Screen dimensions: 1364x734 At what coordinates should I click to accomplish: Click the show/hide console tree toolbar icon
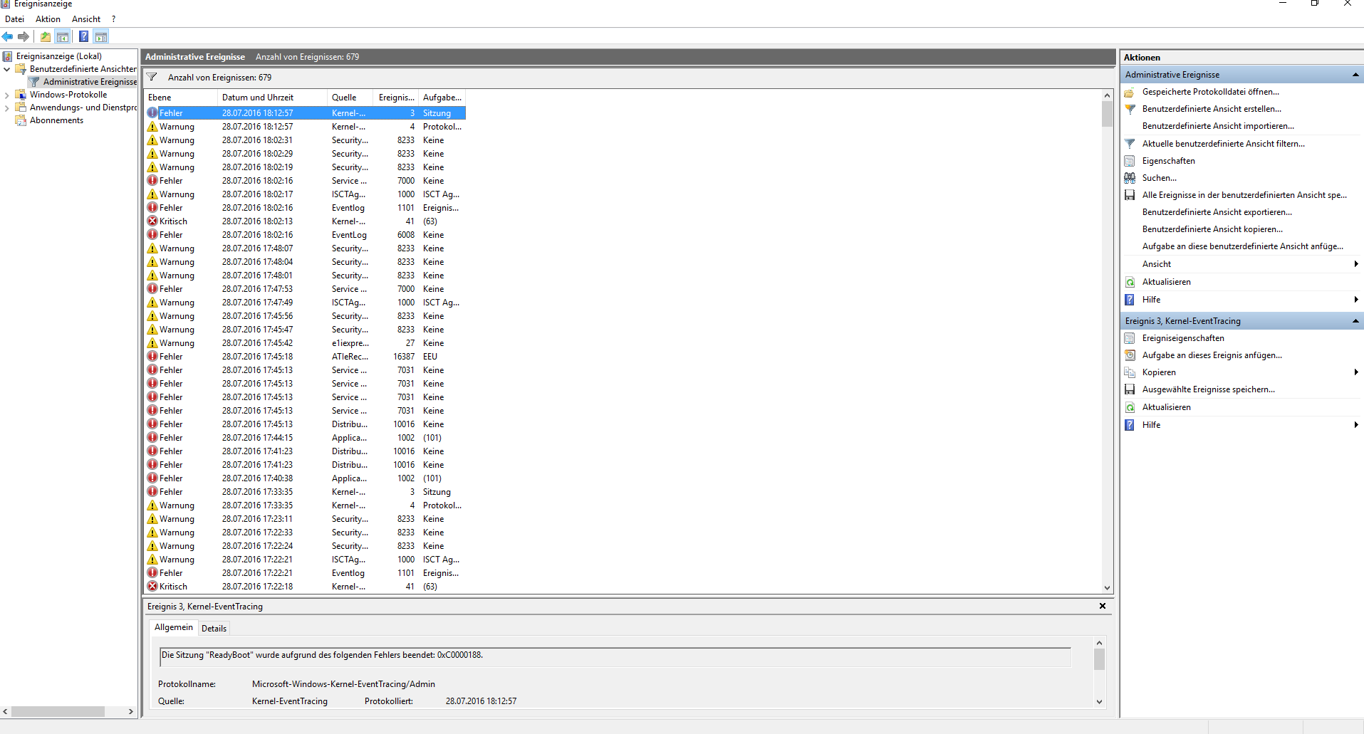tap(63, 36)
